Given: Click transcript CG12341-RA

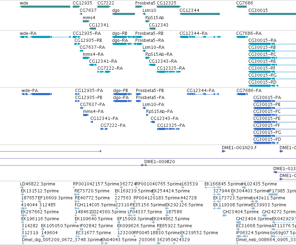Looking at the screenshot, I should (93, 65).
